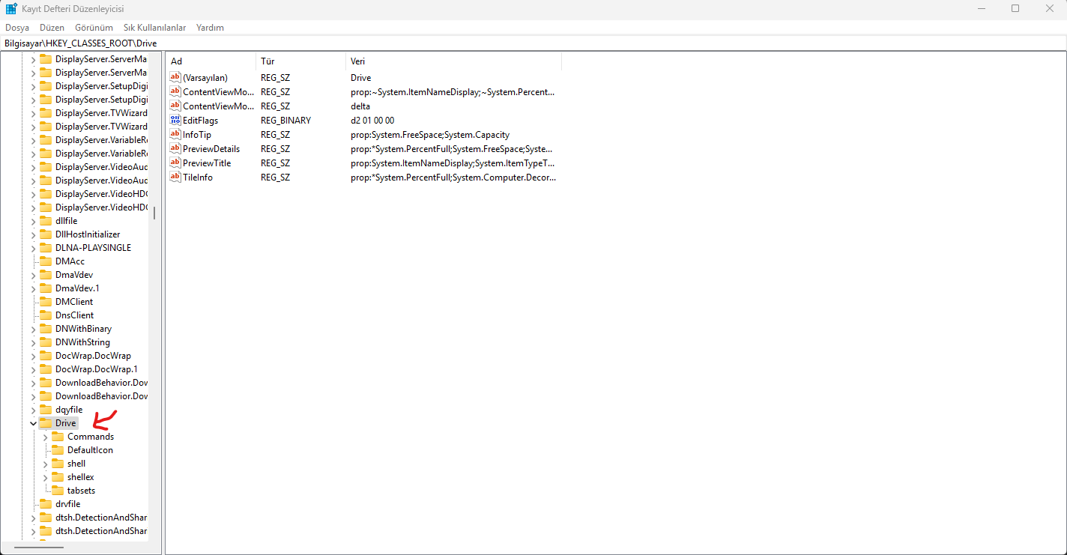Click the PreviewTitle value icon
This screenshot has width=1067, height=555.
176,163
